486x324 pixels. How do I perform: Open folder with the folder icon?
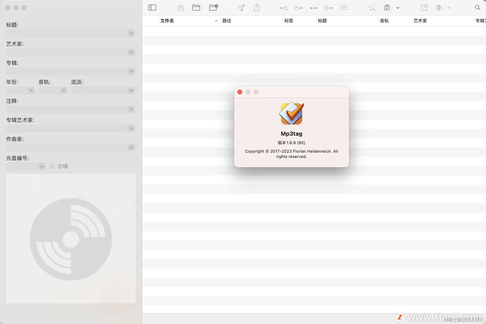point(196,8)
